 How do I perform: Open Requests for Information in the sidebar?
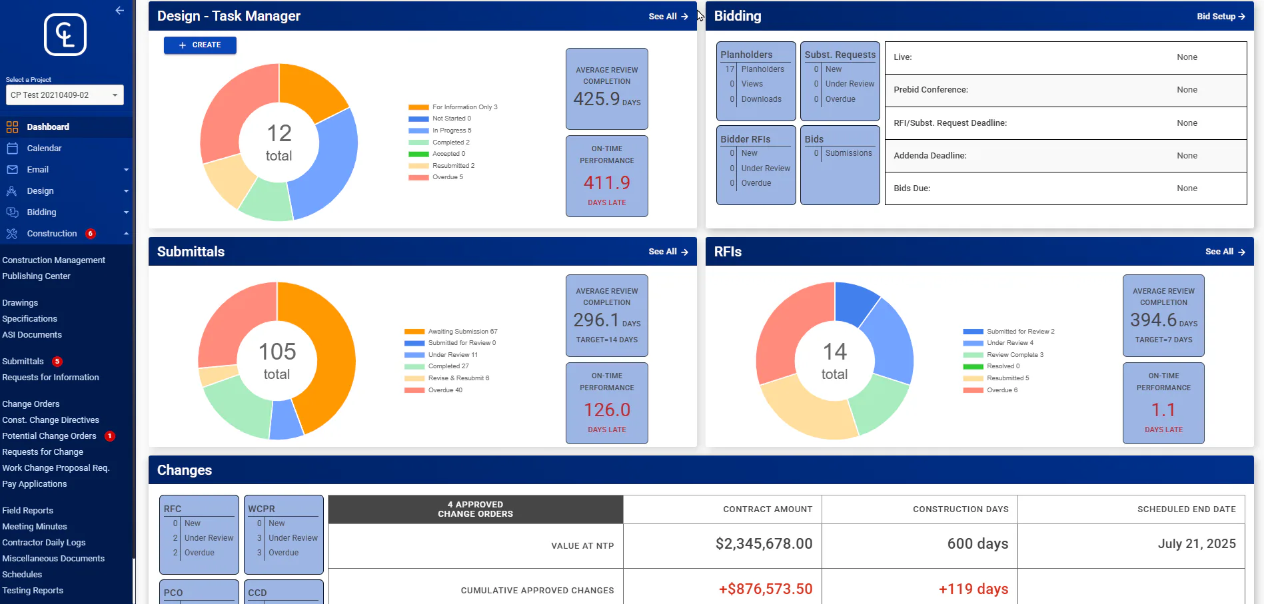pos(51,378)
